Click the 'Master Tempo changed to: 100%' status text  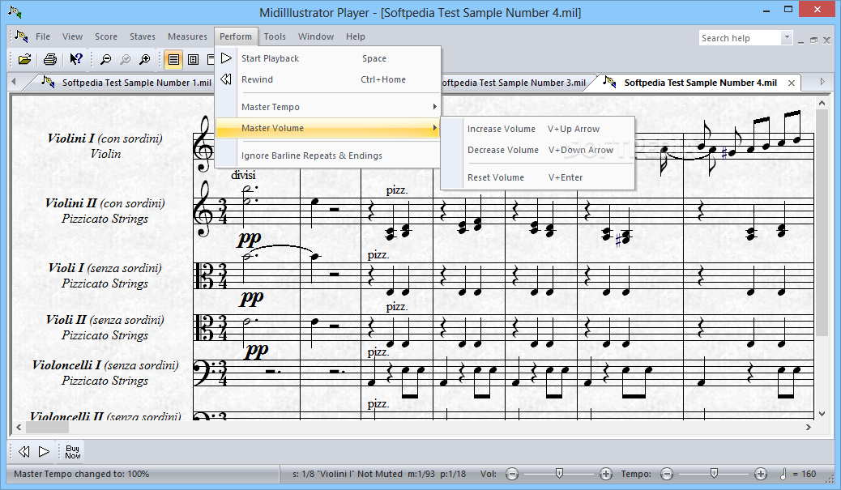click(x=82, y=474)
